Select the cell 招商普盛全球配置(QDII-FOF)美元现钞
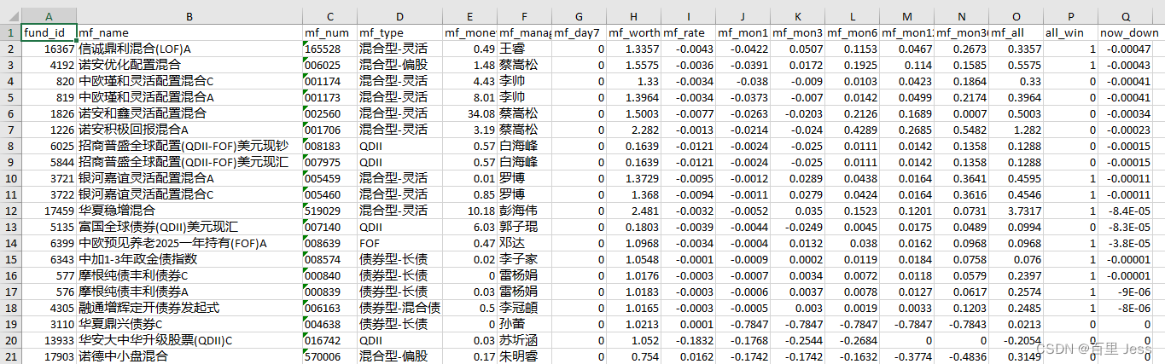This screenshot has height=364, width=1165. tap(189, 146)
